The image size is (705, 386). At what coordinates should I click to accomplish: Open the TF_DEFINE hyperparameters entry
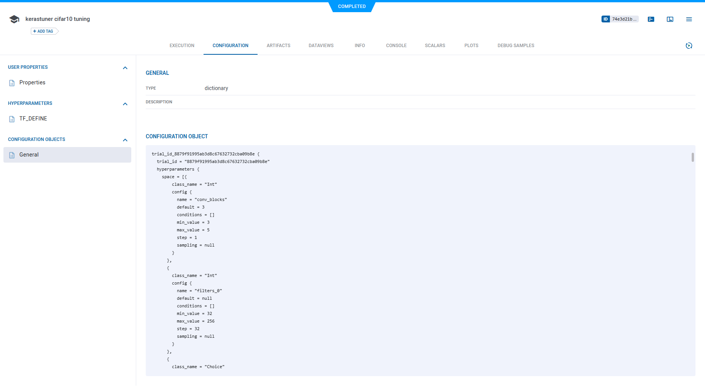[x=33, y=119]
